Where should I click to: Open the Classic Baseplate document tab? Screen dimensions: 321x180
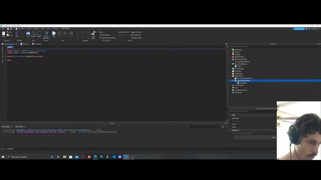click(x=9, y=44)
